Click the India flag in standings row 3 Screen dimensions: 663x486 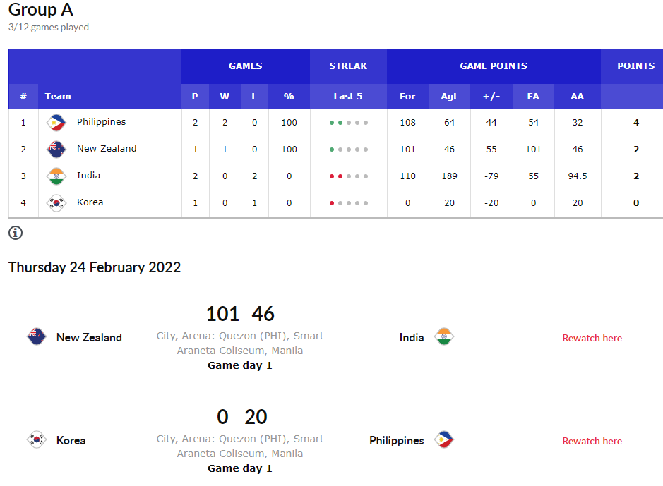tap(56, 176)
